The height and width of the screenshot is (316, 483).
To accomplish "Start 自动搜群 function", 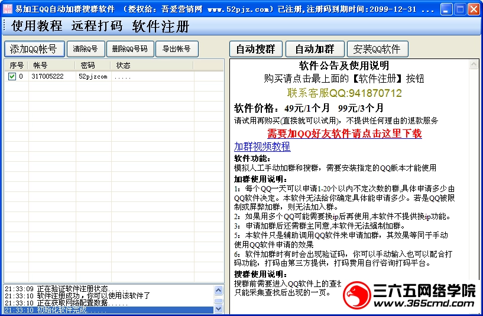I will point(255,49).
